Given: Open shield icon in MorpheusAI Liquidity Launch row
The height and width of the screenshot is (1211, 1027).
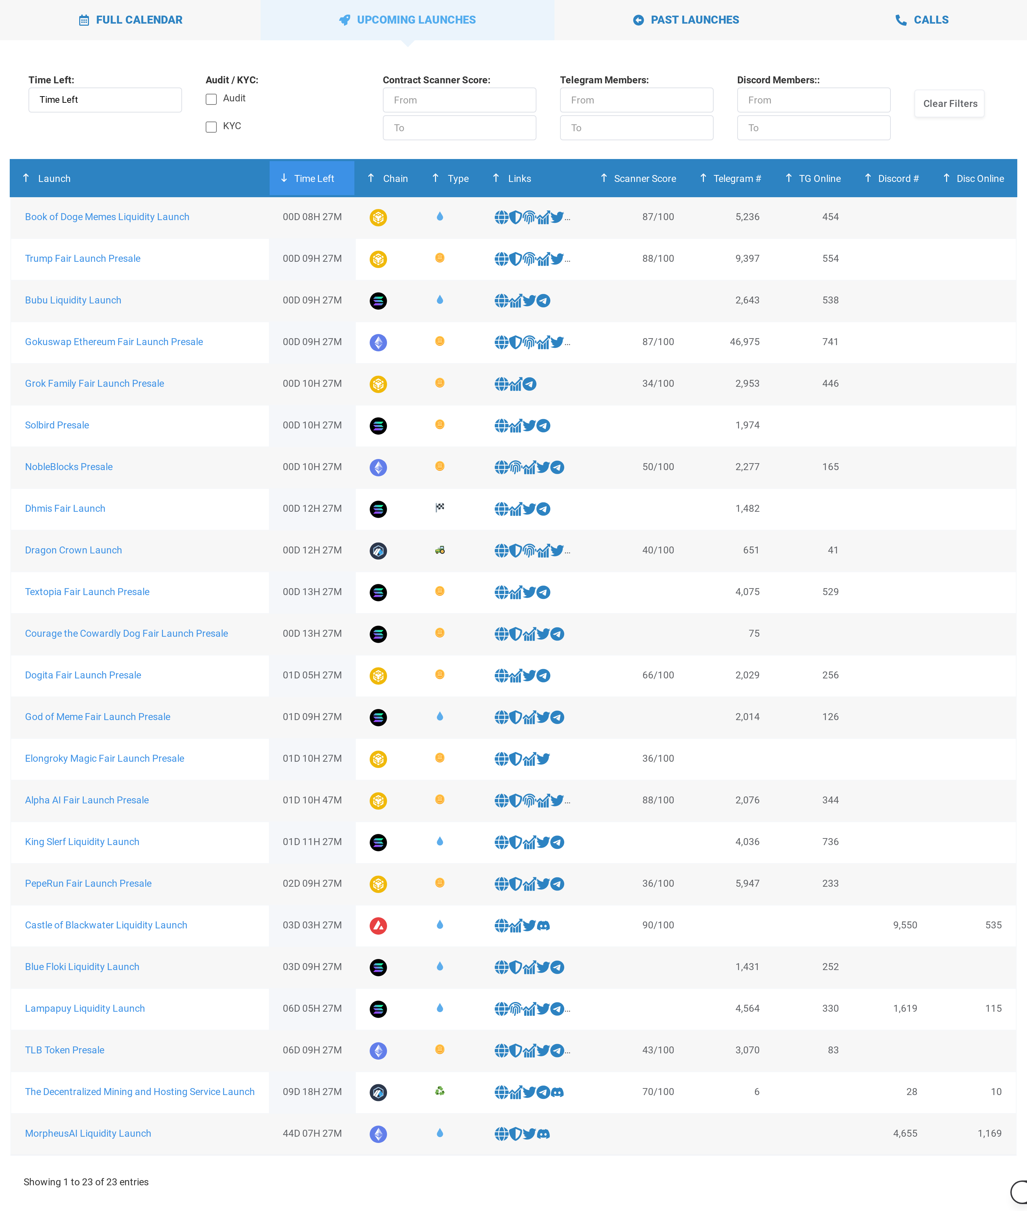Looking at the screenshot, I should coord(515,1134).
